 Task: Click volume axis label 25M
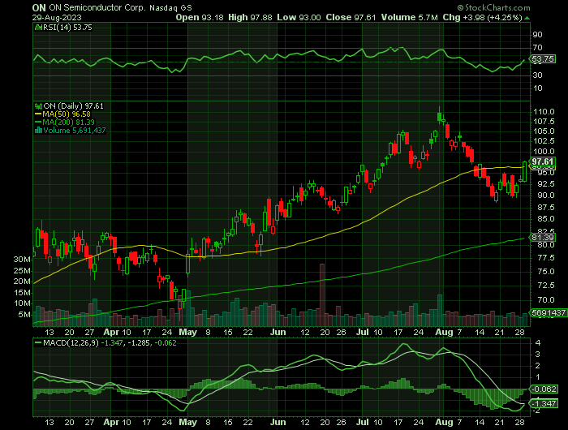click(x=22, y=271)
